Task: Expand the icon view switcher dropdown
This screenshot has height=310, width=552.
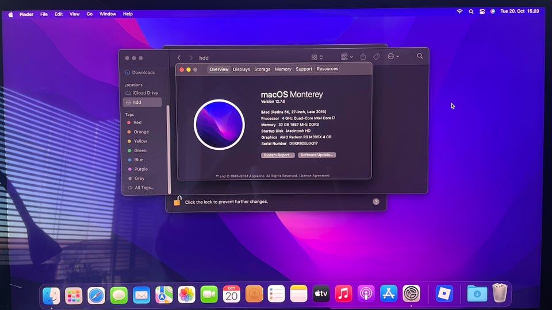Action: tap(317, 57)
